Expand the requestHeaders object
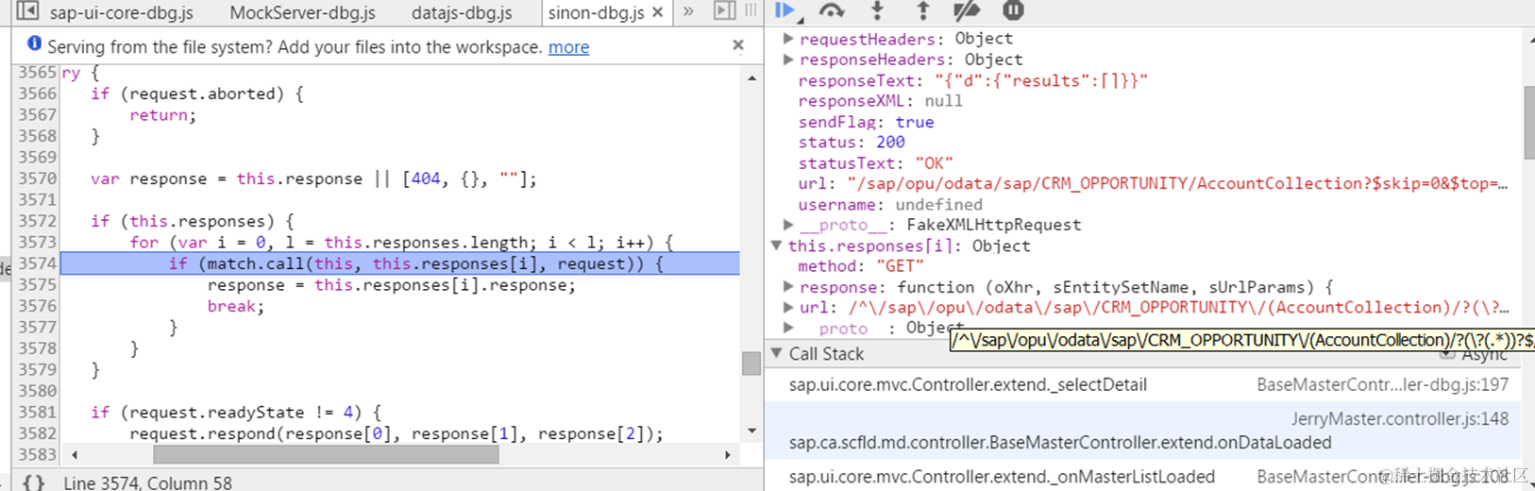 788,39
